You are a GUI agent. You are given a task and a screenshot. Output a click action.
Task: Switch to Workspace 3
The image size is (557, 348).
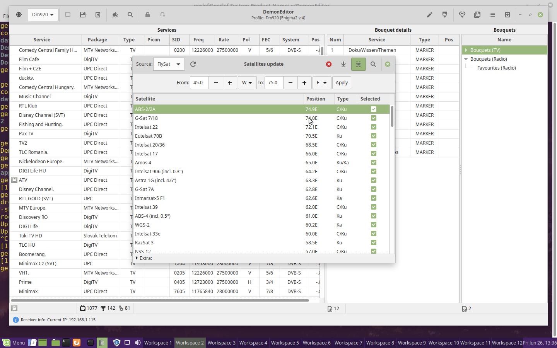[221, 343]
